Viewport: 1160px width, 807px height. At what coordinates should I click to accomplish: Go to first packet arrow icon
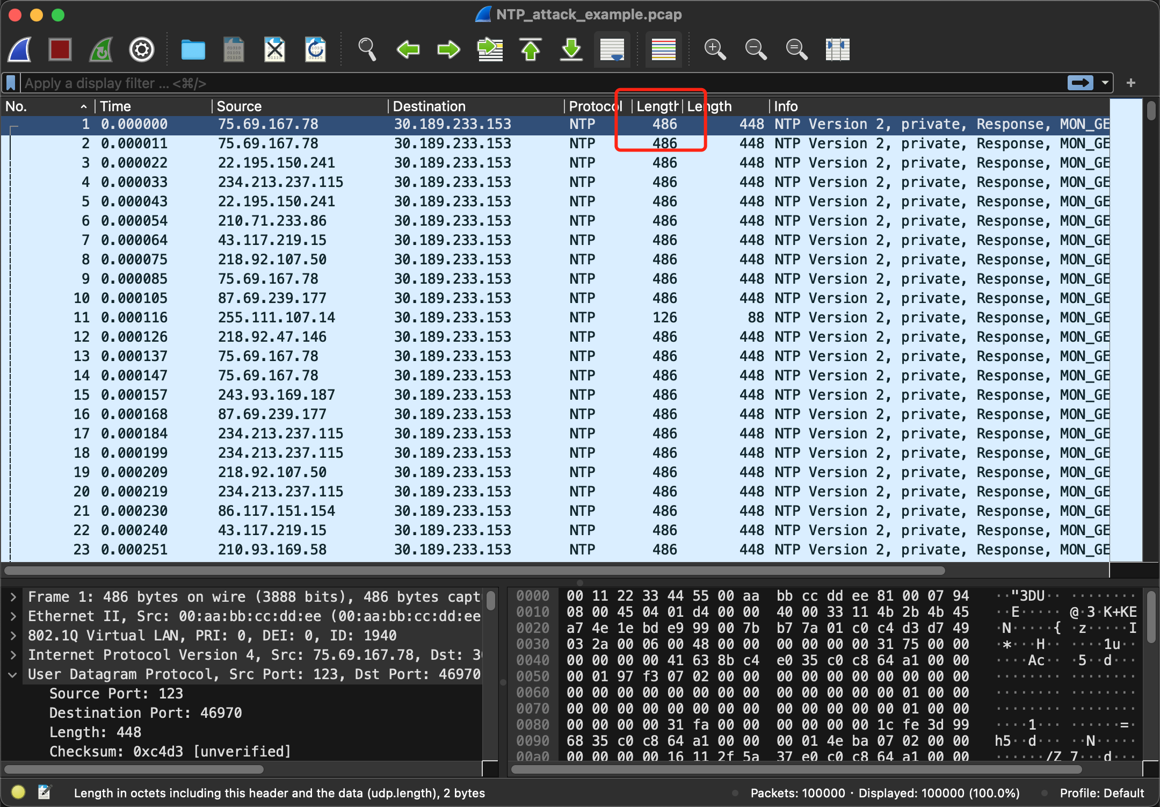click(x=531, y=50)
